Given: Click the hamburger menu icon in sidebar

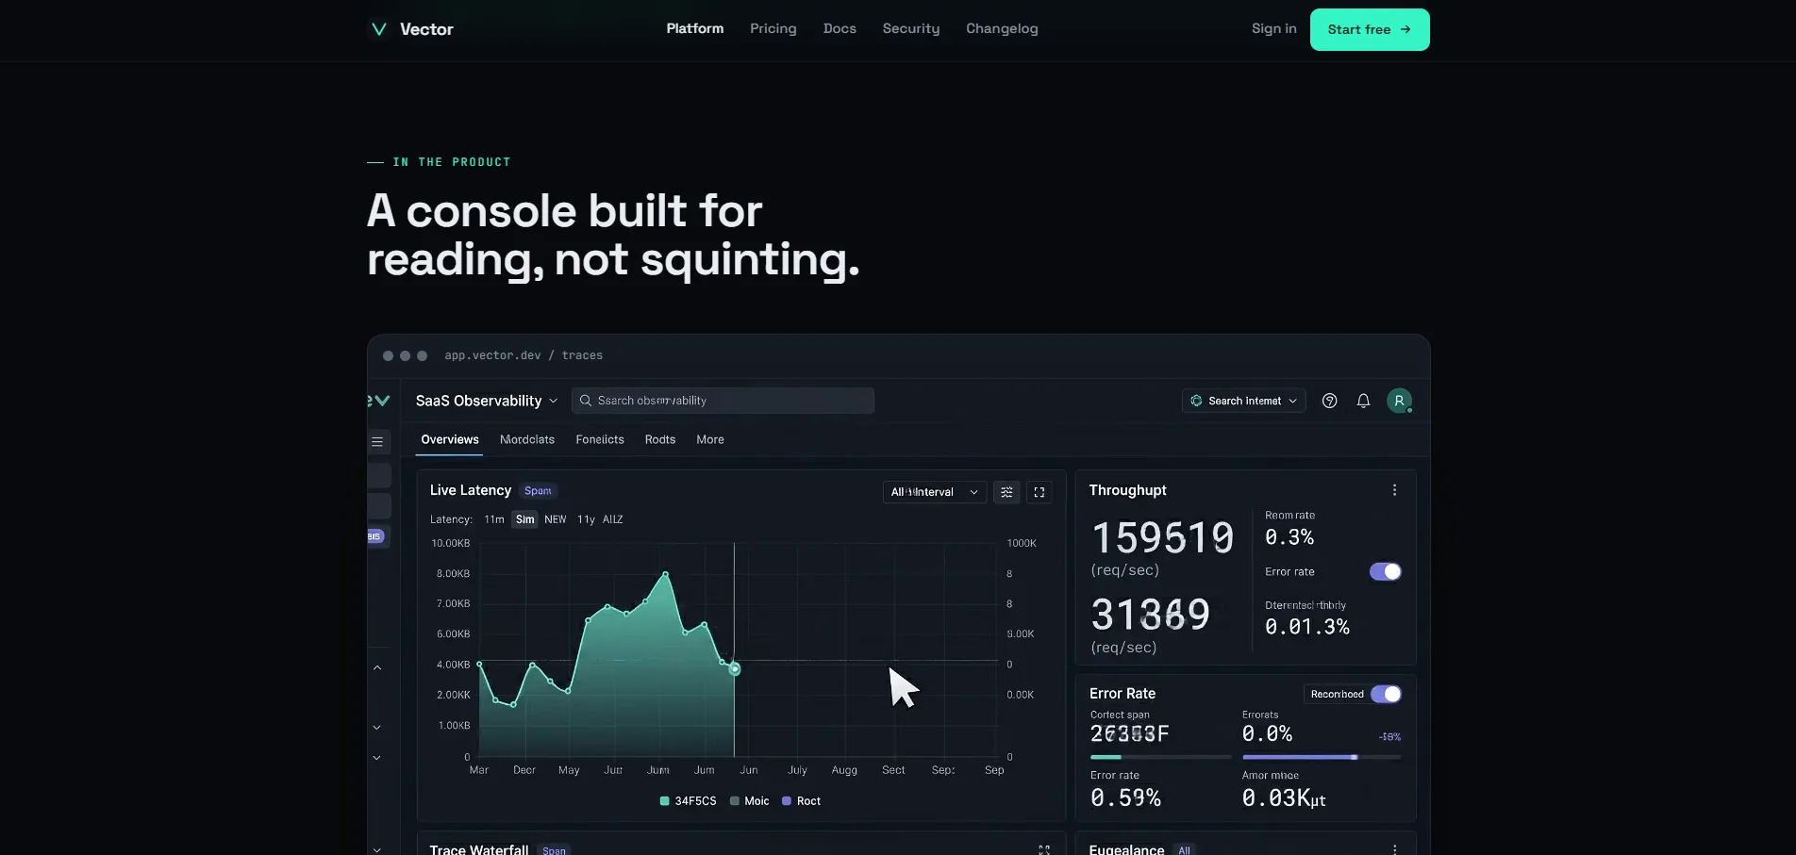Looking at the screenshot, I should point(377,441).
